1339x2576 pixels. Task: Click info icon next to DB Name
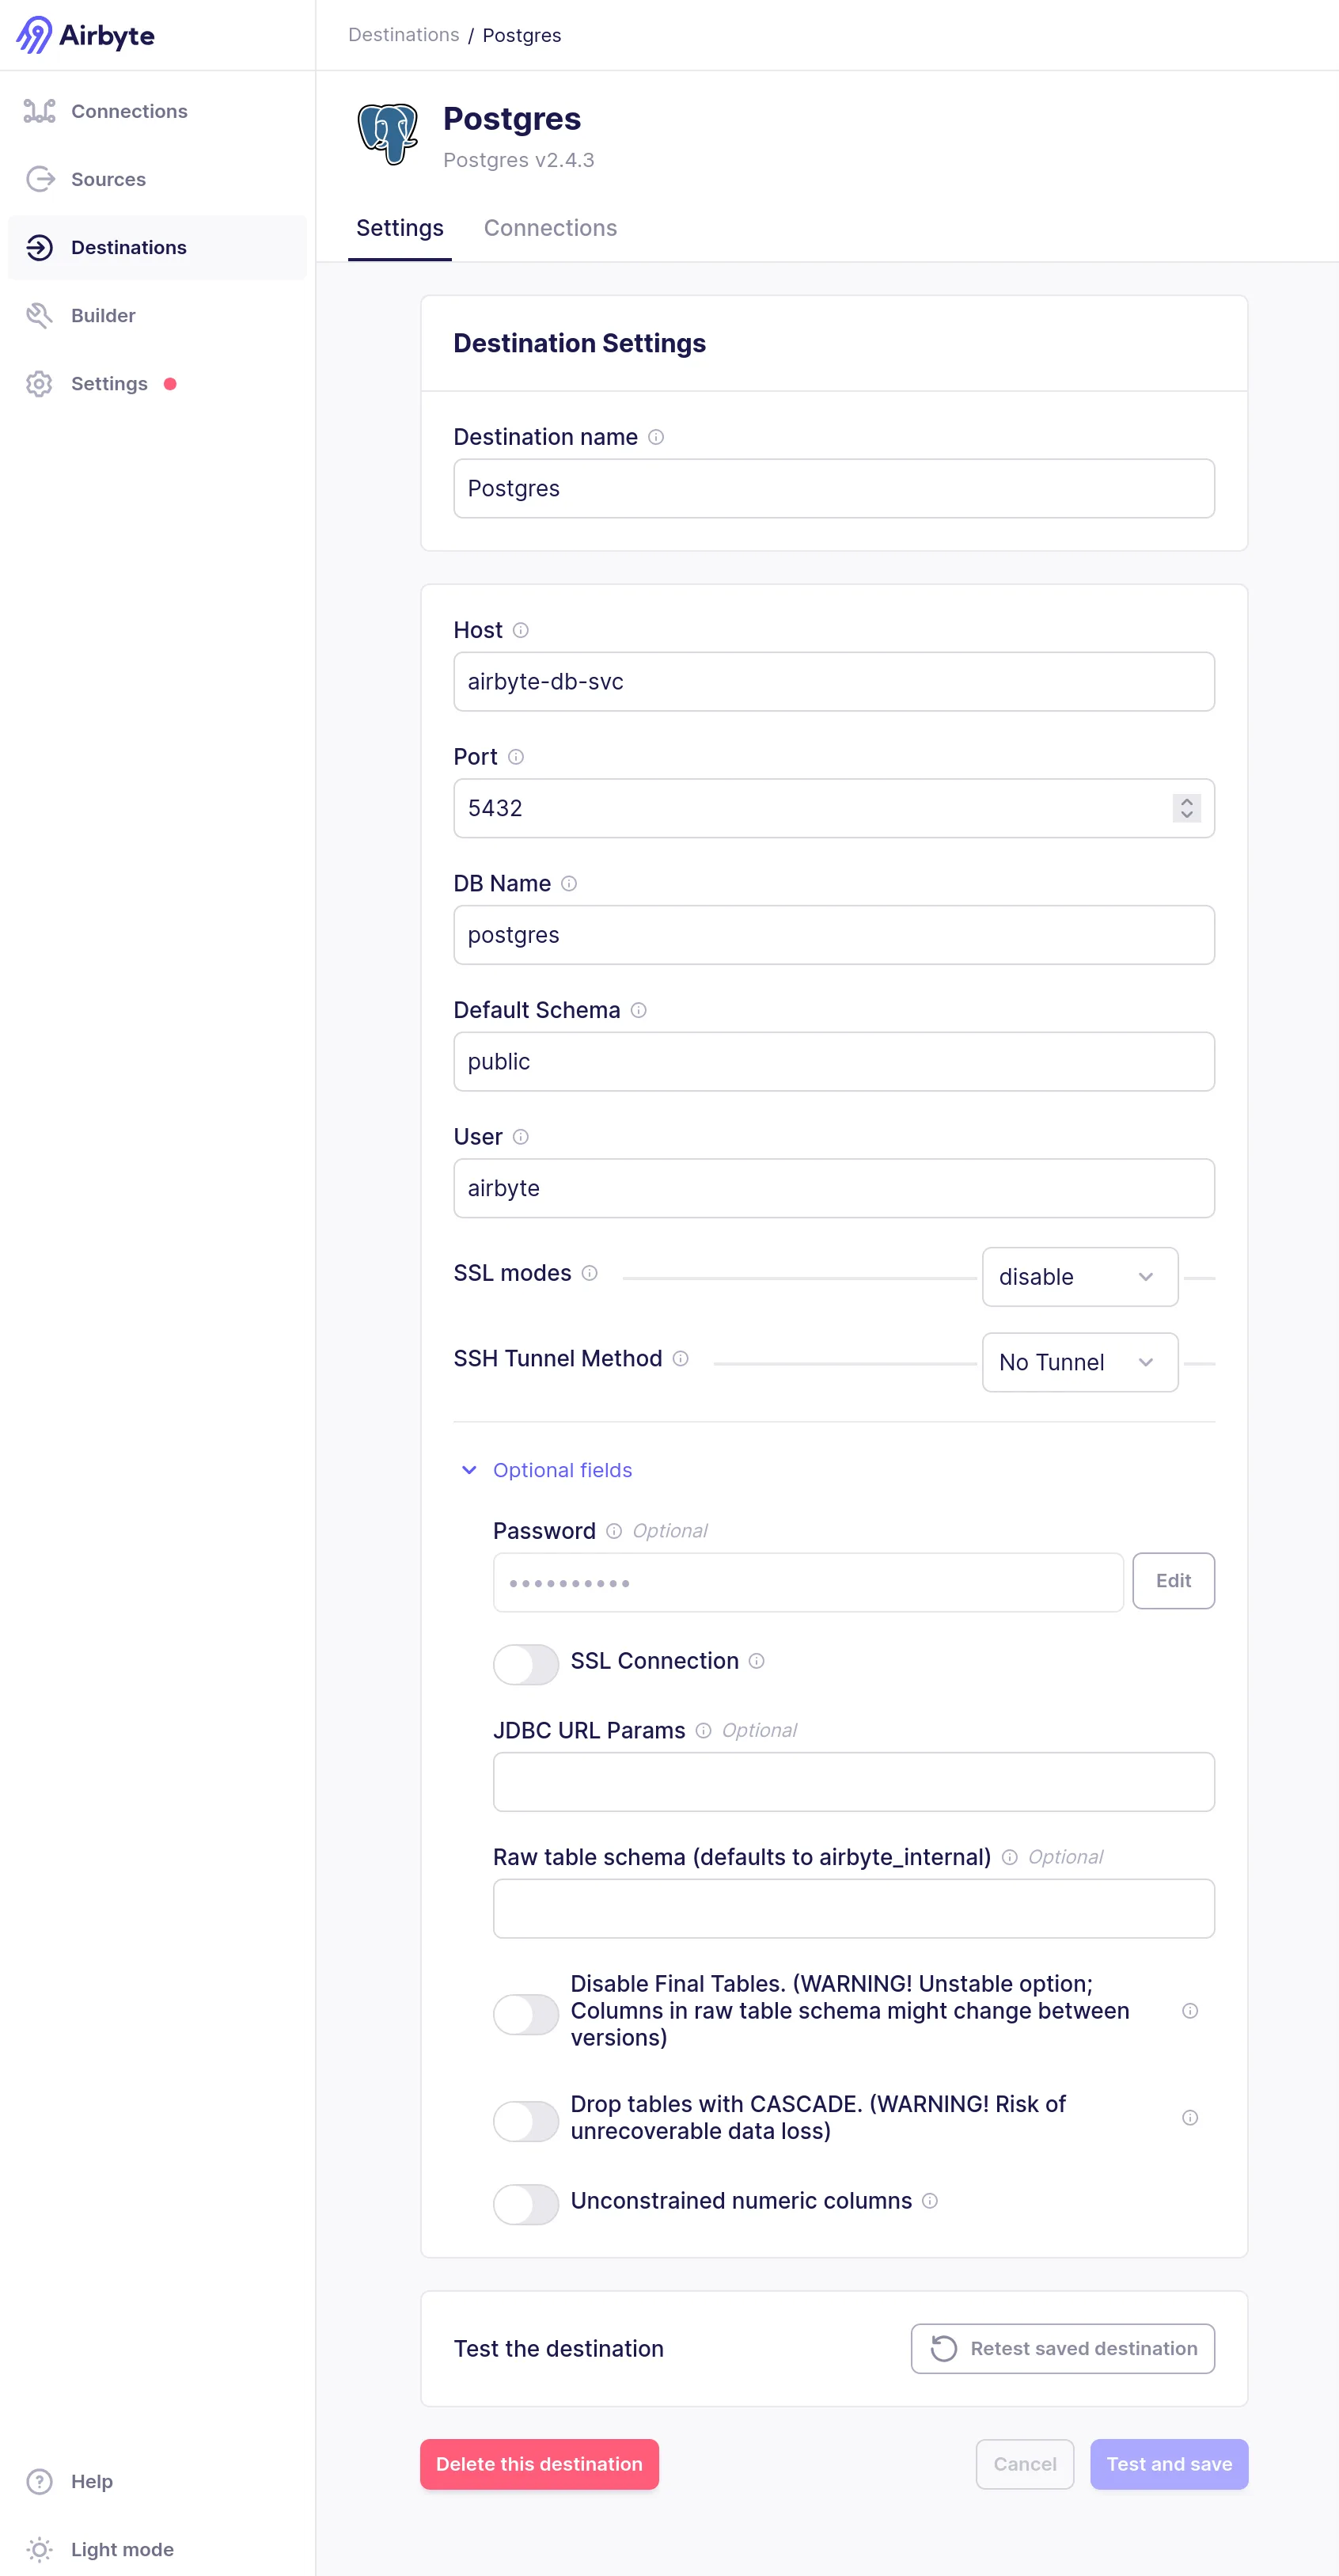569,883
